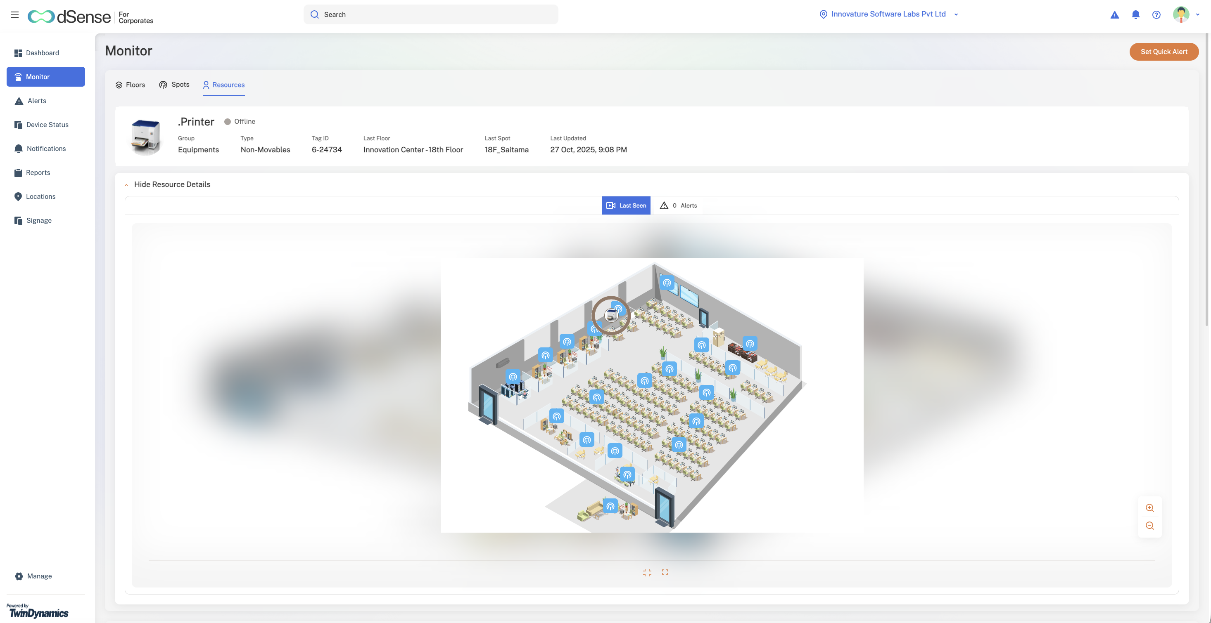
Task: Click the search magnifier icon
Action: pos(314,14)
